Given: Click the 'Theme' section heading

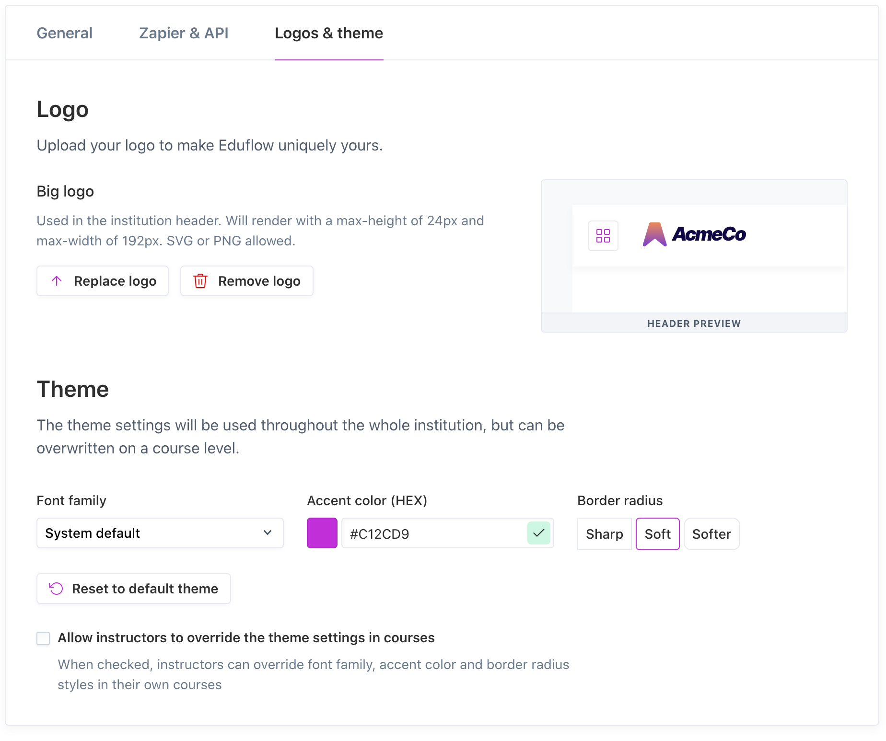Looking at the screenshot, I should pyautogui.click(x=73, y=389).
